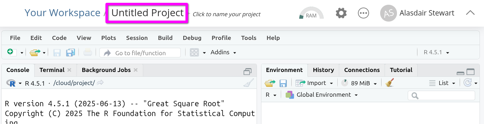
Task: Click the R logo icon in console header
Action: tap(11, 83)
